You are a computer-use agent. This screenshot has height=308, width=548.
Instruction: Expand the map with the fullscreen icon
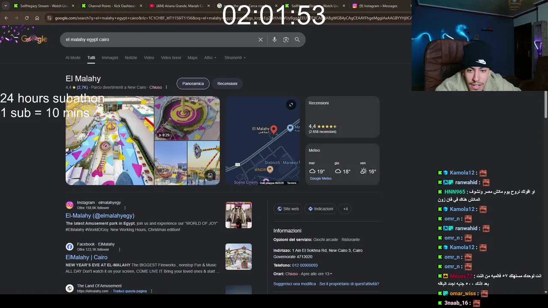[x=291, y=105]
